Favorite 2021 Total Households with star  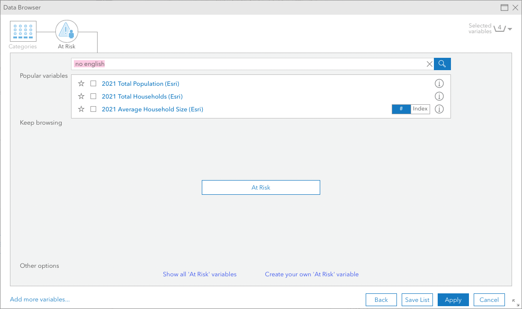[81, 96]
